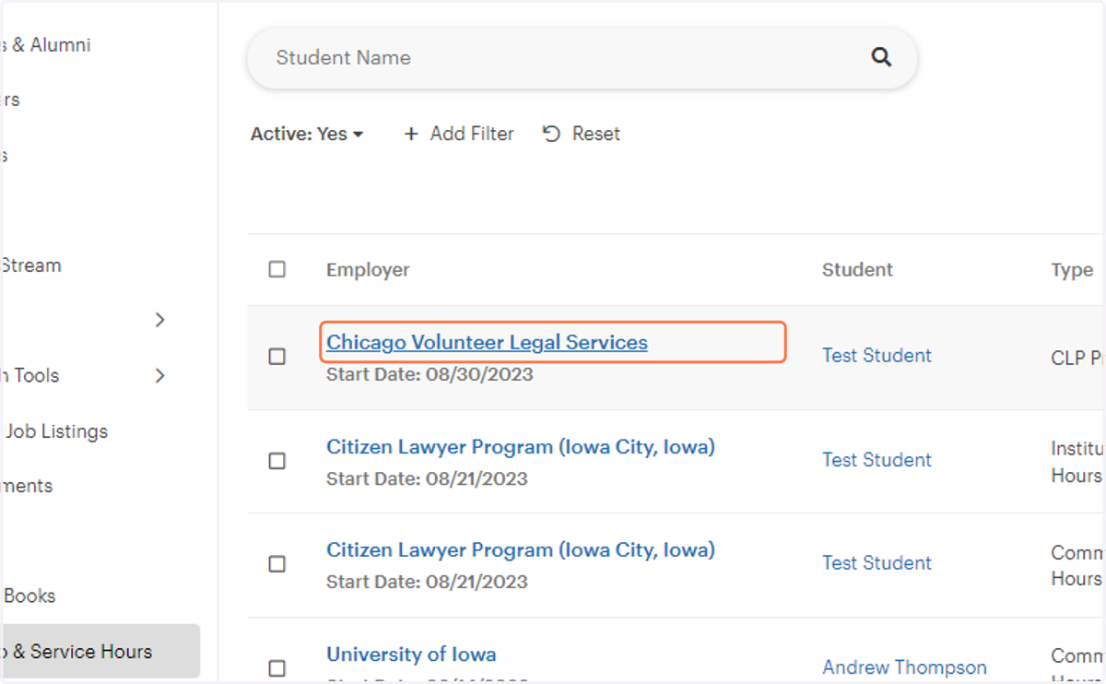Click the Employer column header

[368, 269]
